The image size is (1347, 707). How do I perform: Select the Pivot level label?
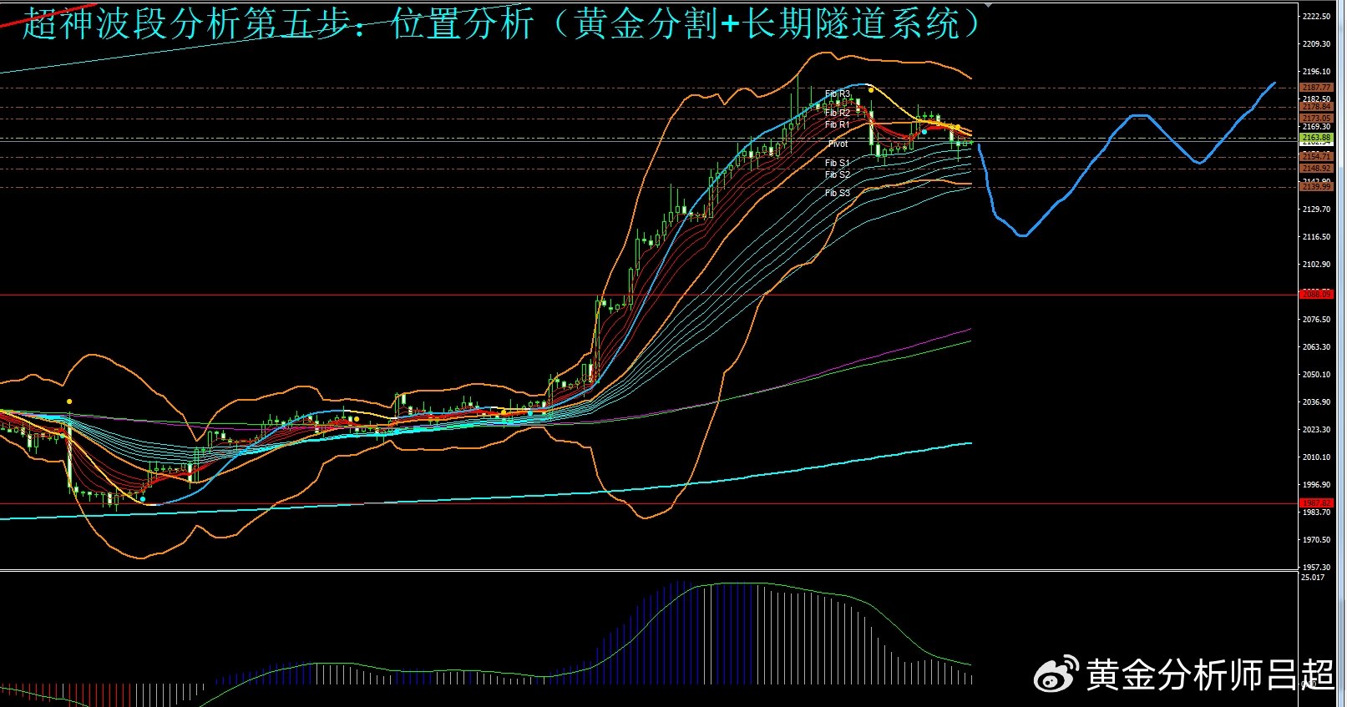(838, 144)
